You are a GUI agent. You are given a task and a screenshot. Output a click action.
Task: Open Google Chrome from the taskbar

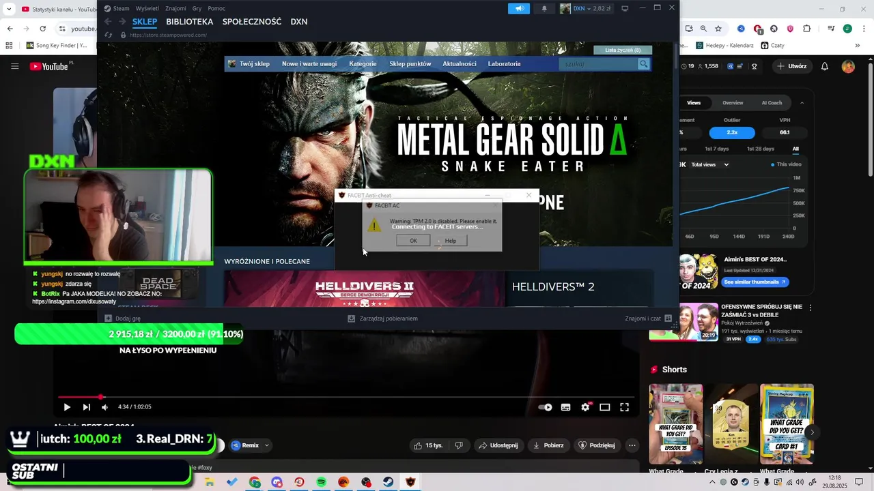(255, 482)
